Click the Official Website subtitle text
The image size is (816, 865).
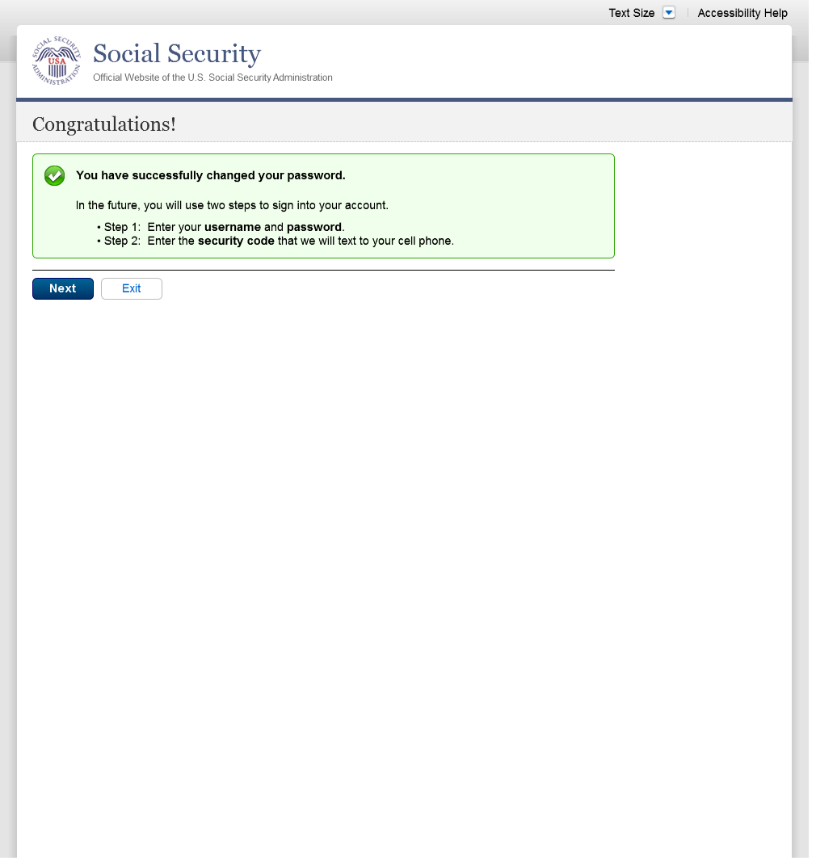point(212,78)
